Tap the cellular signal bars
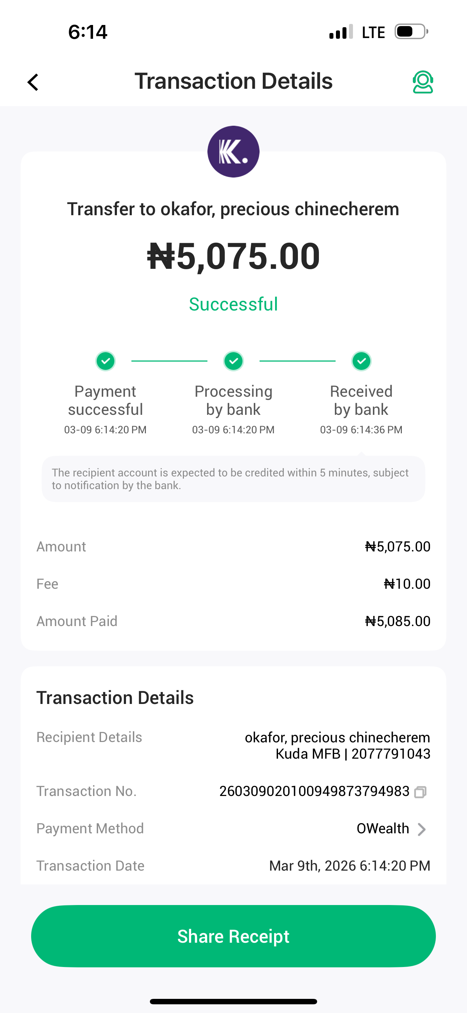The height and width of the screenshot is (1013, 467). [341, 32]
